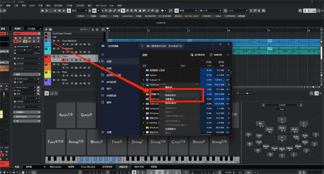Expand the Cubase 14 process row
Screen dimensions: 324x174
pyautogui.click(x=143, y=80)
